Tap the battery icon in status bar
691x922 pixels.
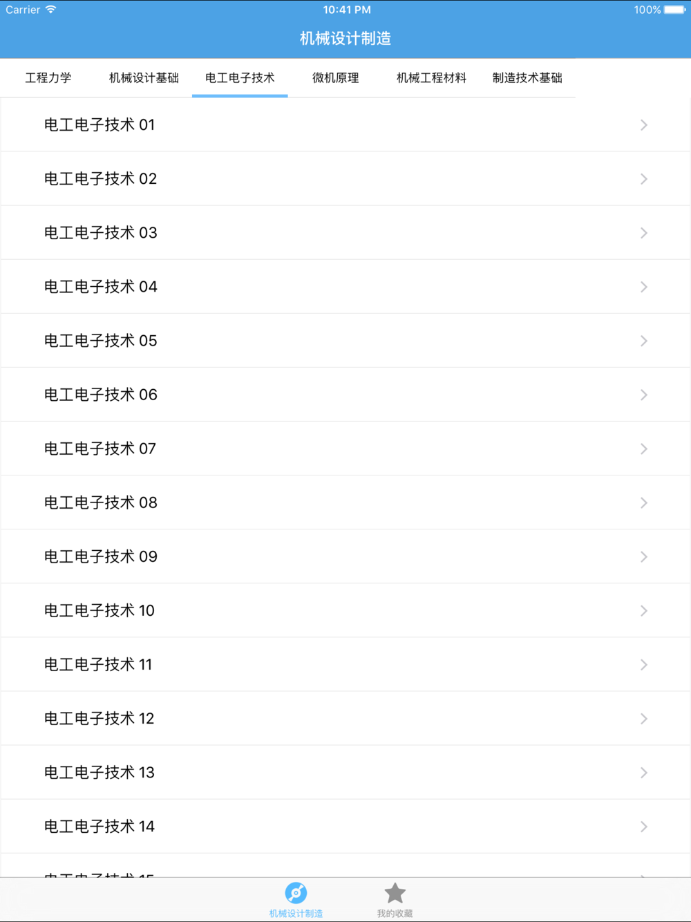[675, 10]
